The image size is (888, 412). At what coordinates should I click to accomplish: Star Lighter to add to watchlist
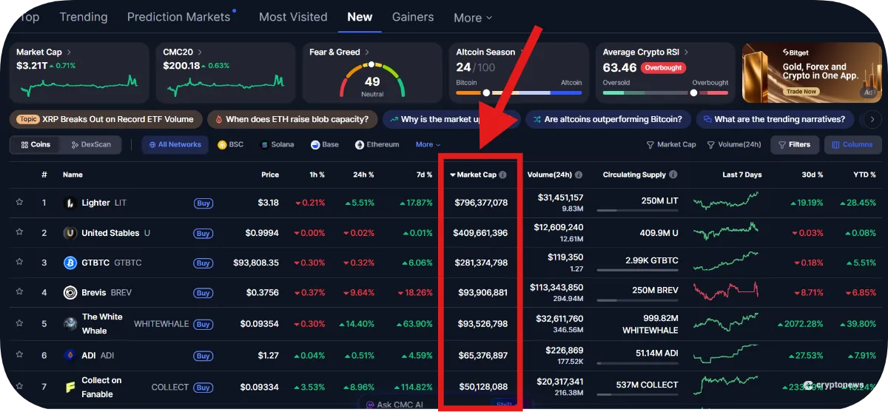pos(19,202)
